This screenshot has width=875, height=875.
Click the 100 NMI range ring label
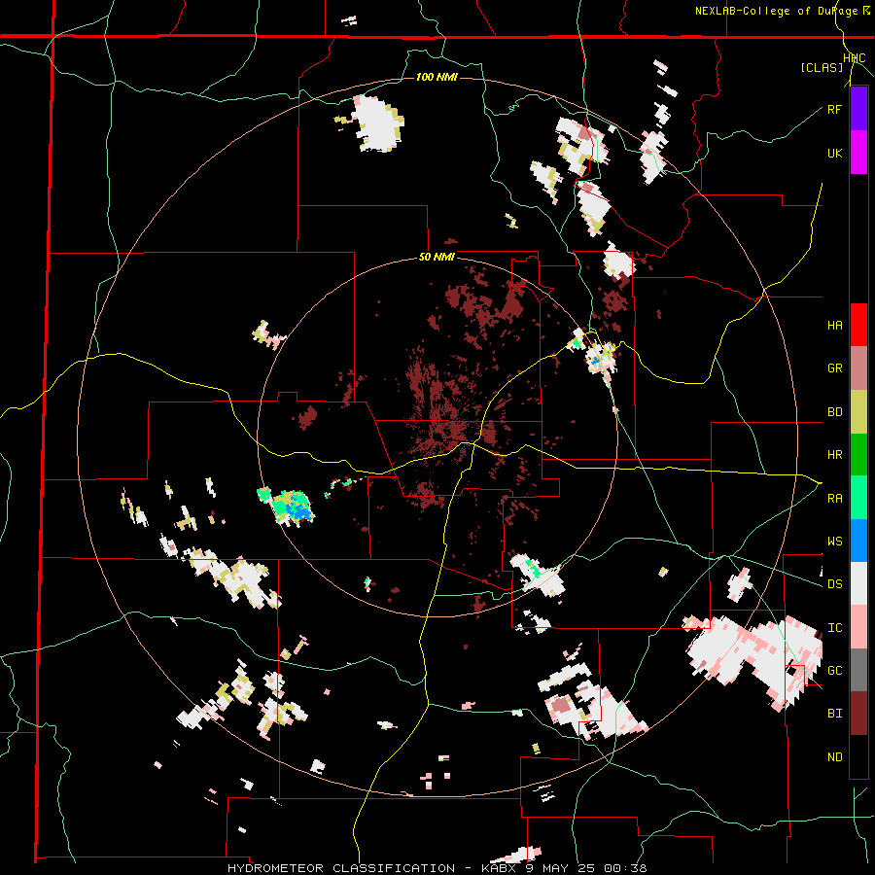(437, 77)
